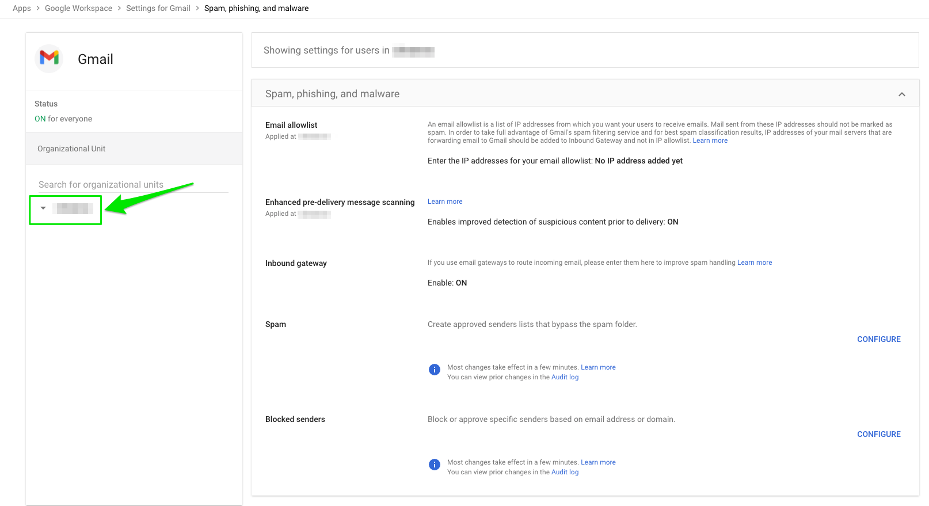929x506 pixels.
Task: Open Learn more under Enhanced pre-delivery scanning
Action: point(445,201)
